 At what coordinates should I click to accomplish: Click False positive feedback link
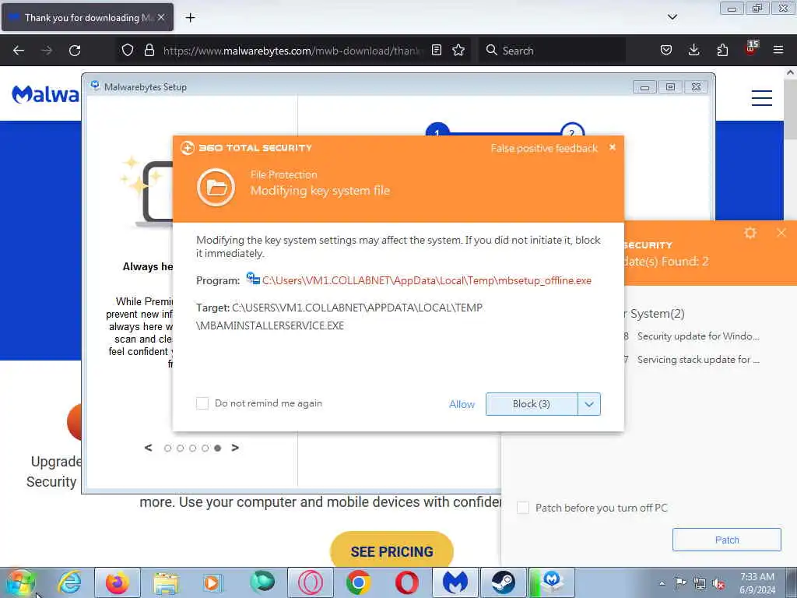coord(544,148)
